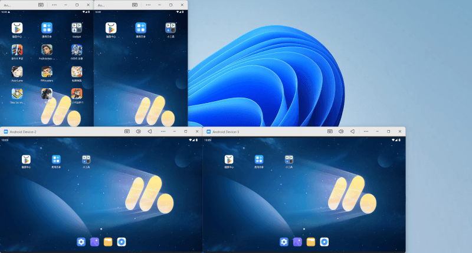
Task: Open keyboard settings in upper three-app window
Action: point(135,5)
